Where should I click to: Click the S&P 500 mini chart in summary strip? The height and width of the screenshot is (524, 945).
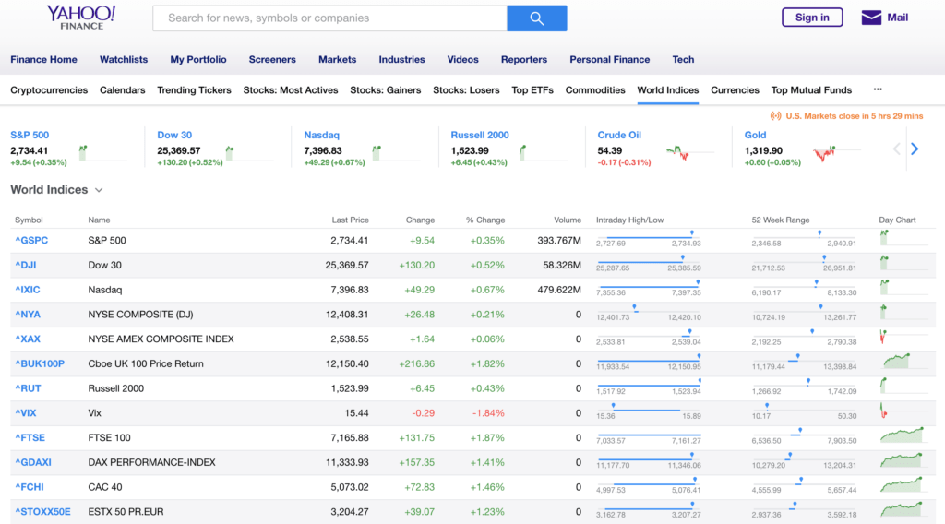pyautogui.click(x=102, y=153)
